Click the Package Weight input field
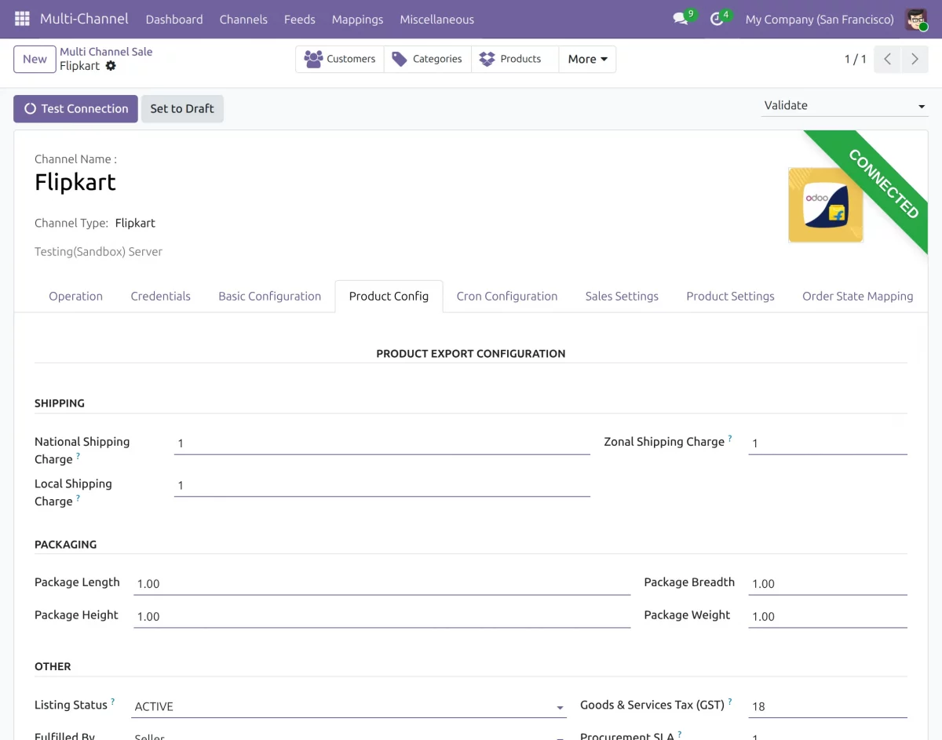The image size is (942, 740). pyautogui.click(x=827, y=617)
